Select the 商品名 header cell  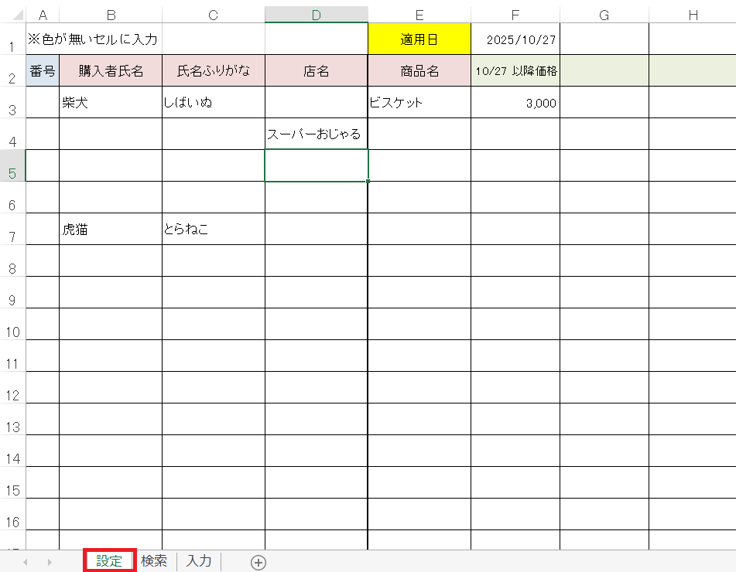tap(419, 71)
